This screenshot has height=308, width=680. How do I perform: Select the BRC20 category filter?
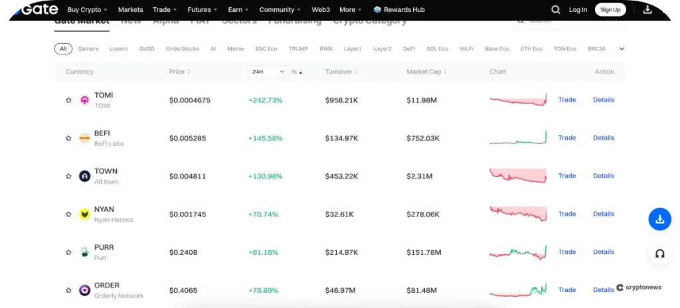(596, 48)
